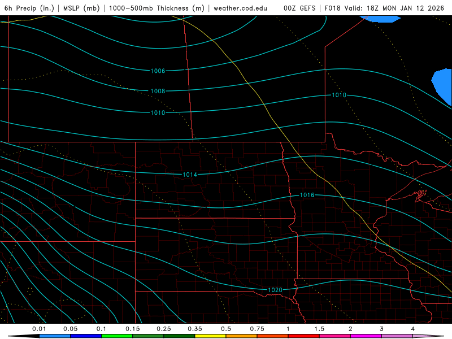Select the hot pink 1.5 legend swatch
The height and width of the screenshot is (339, 452).
pyautogui.click(x=335, y=336)
